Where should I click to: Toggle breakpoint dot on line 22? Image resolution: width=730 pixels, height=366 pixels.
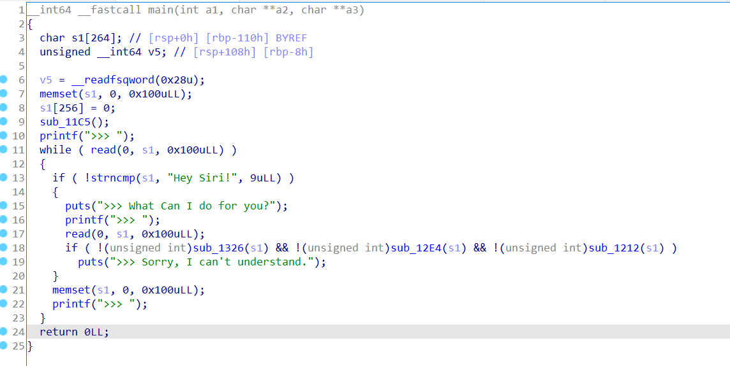4,303
